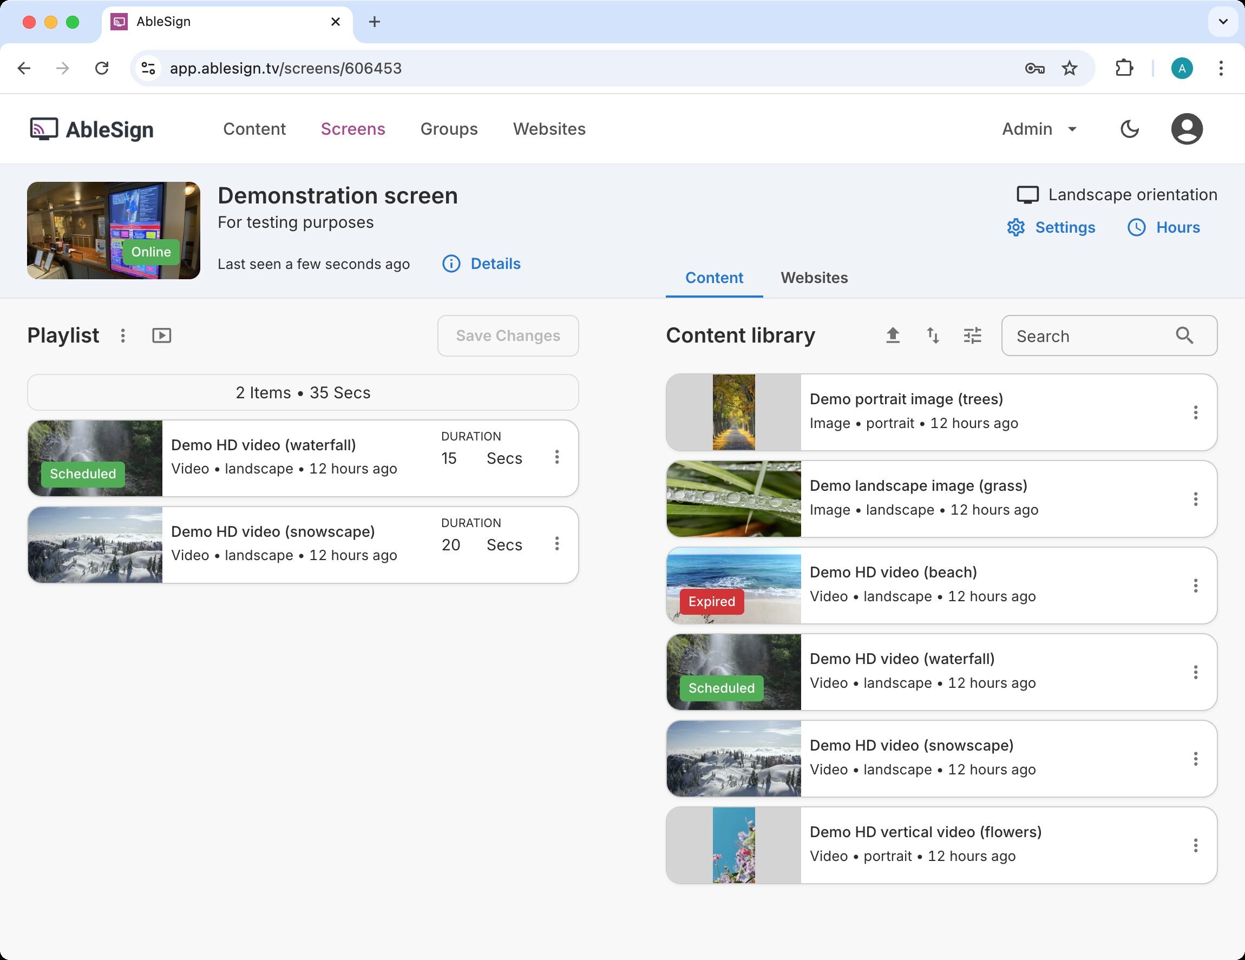The image size is (1245, 960).
Task: Open the Playlist three-dot options menu
Action: (122, 336)
